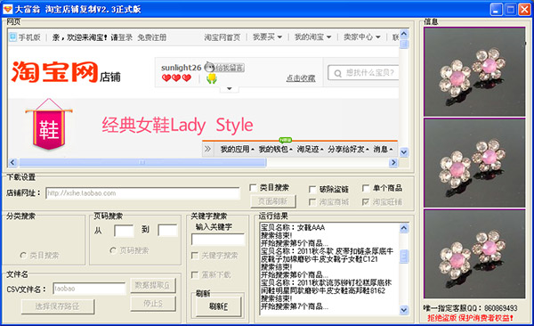This screenshot has width=534, height=326.
Task: Toggle the 淘宝旺铺 checkbox
Action: pyautogui.click(x=366, y=202)
